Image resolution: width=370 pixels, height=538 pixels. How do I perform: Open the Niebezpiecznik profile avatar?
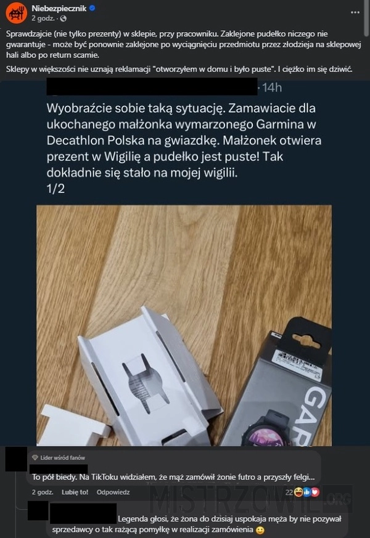point(16,13)
